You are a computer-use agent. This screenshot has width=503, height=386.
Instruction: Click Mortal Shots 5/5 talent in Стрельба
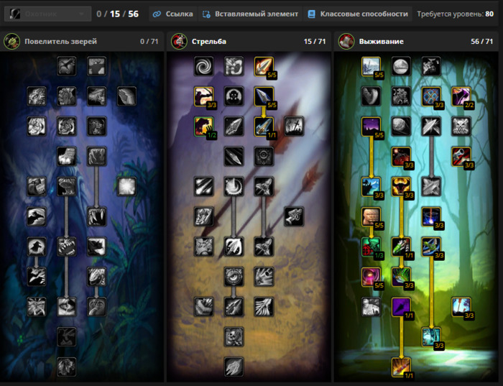click(x=264, y=96)
